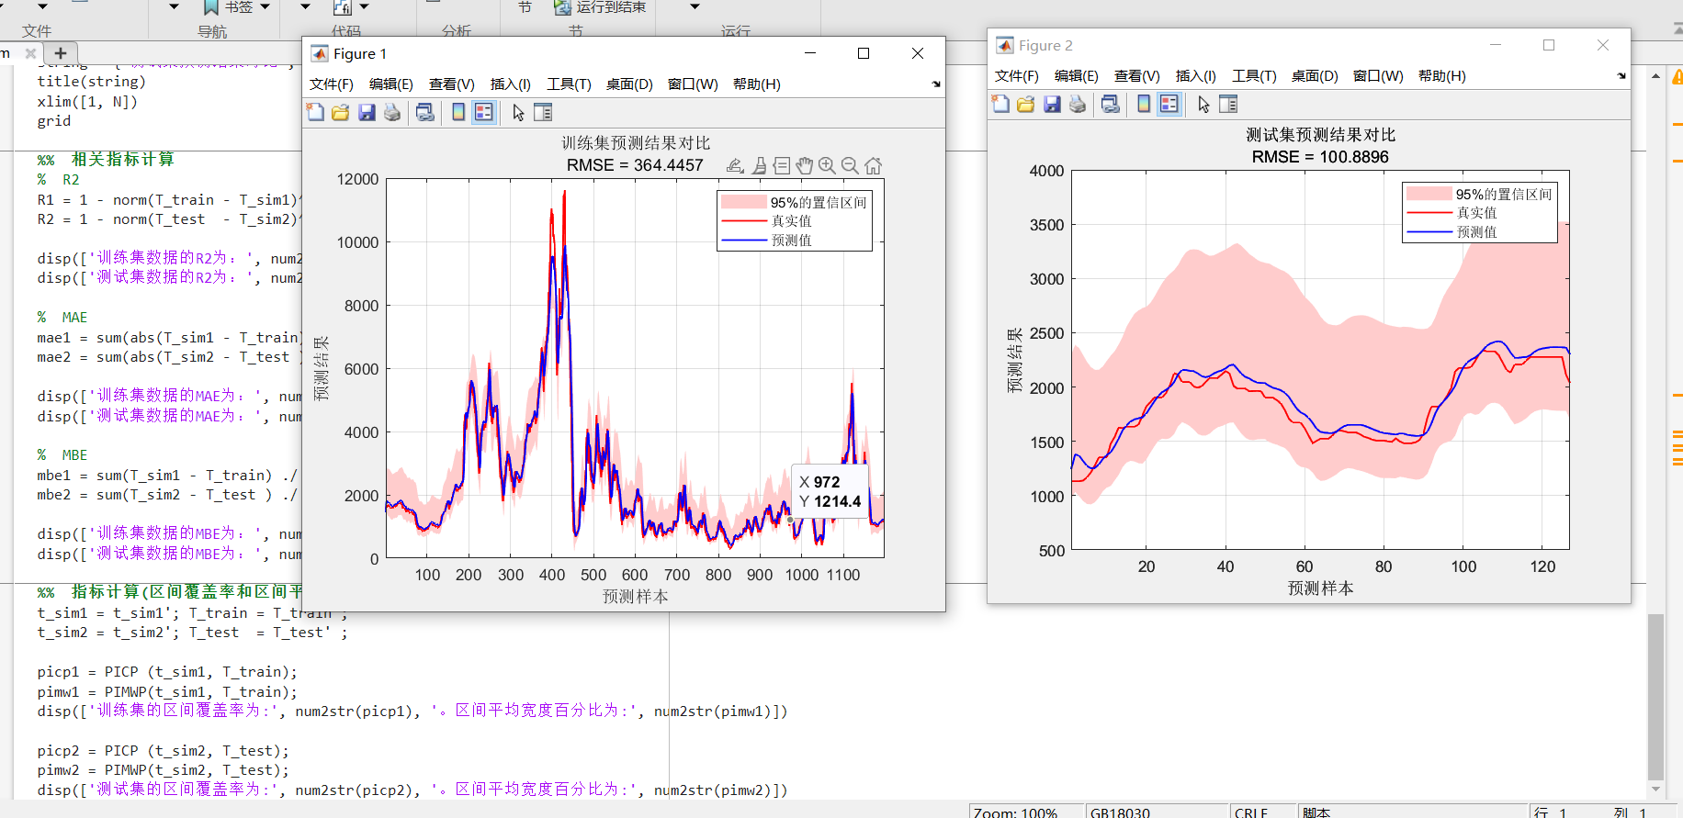
Task: Click New Figure icon in Figure 2 toolbar
Action: pyautogui.click(x=1000, y=105)
